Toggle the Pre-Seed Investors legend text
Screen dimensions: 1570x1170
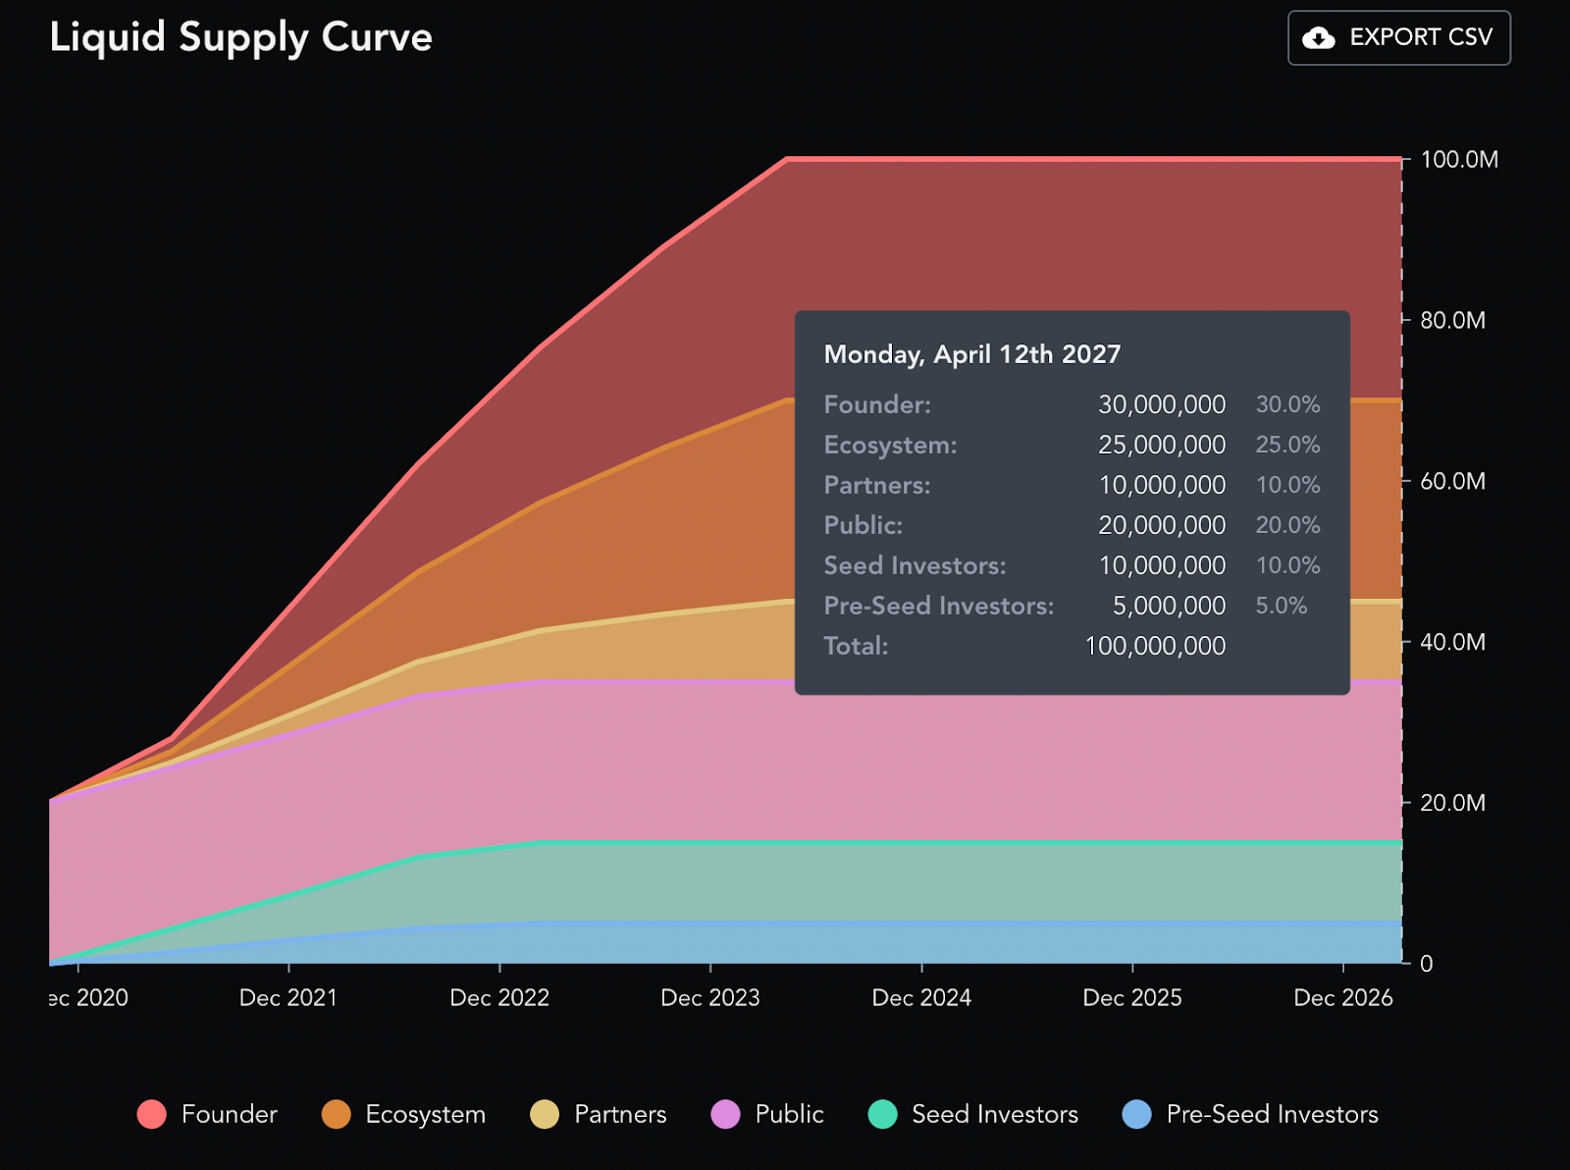click(x=1272, y=1114)
